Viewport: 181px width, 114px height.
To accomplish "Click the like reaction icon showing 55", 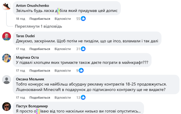I will (83, 19).
